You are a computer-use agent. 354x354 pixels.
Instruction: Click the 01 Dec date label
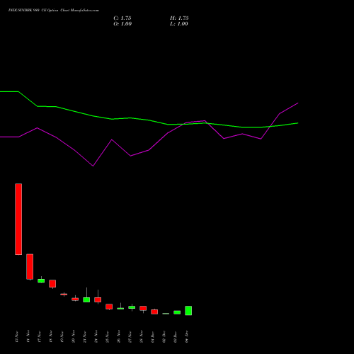pos(153,337)
